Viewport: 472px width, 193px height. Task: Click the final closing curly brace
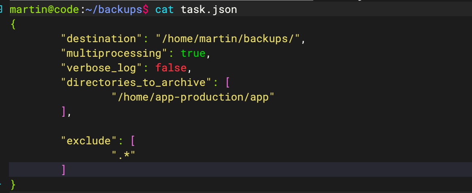13,184
